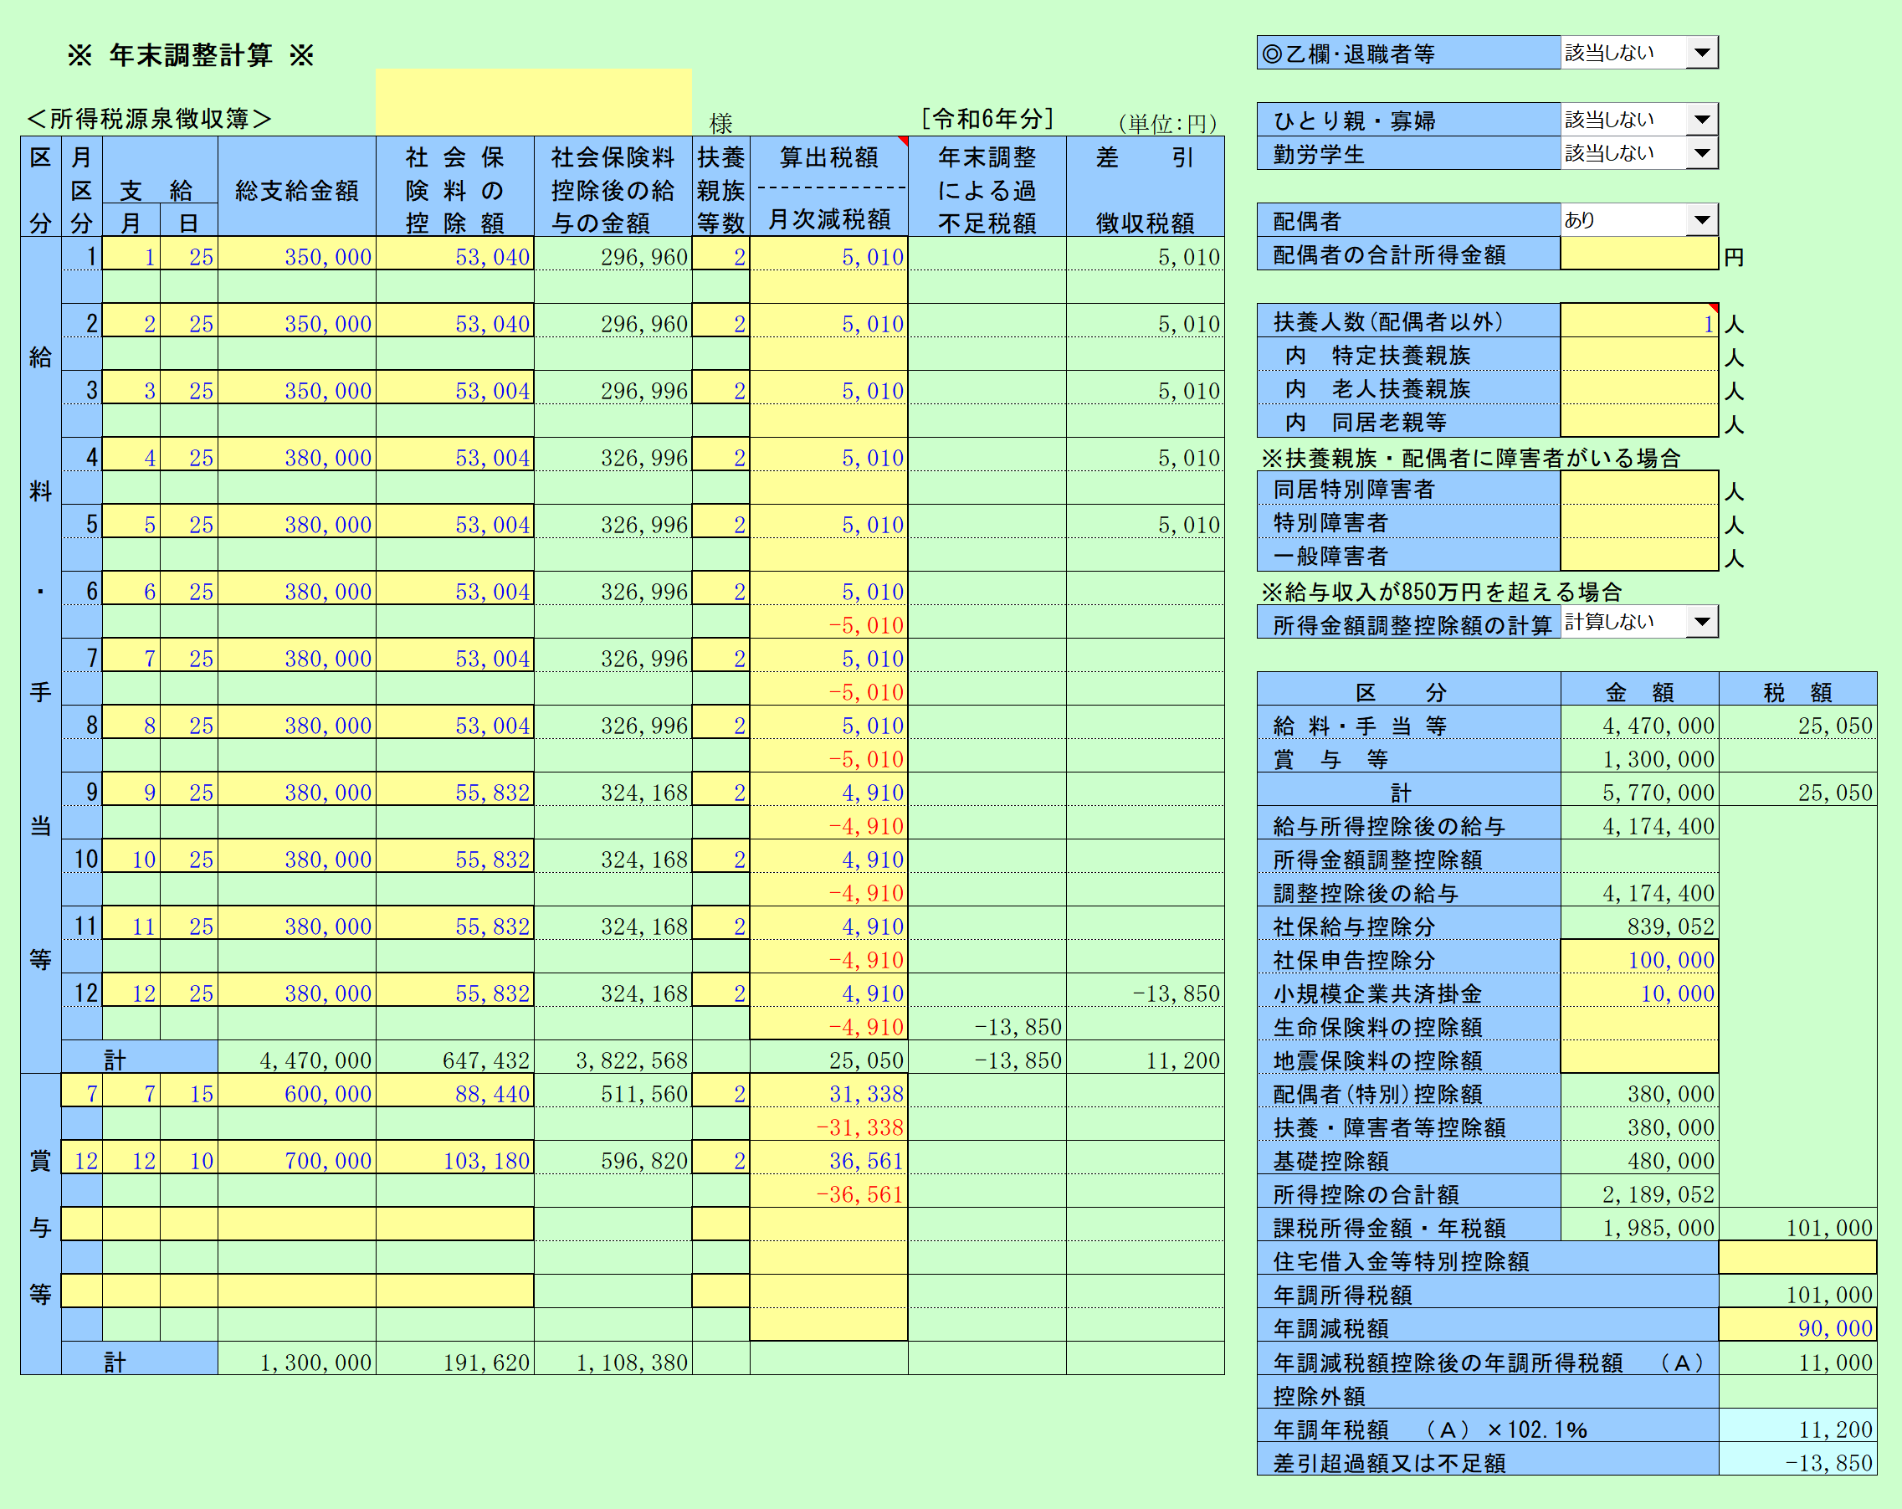1902x1509 pixels.
Task: Click the ※ 年末調整計算 ※ title
Action: point(191,54)
